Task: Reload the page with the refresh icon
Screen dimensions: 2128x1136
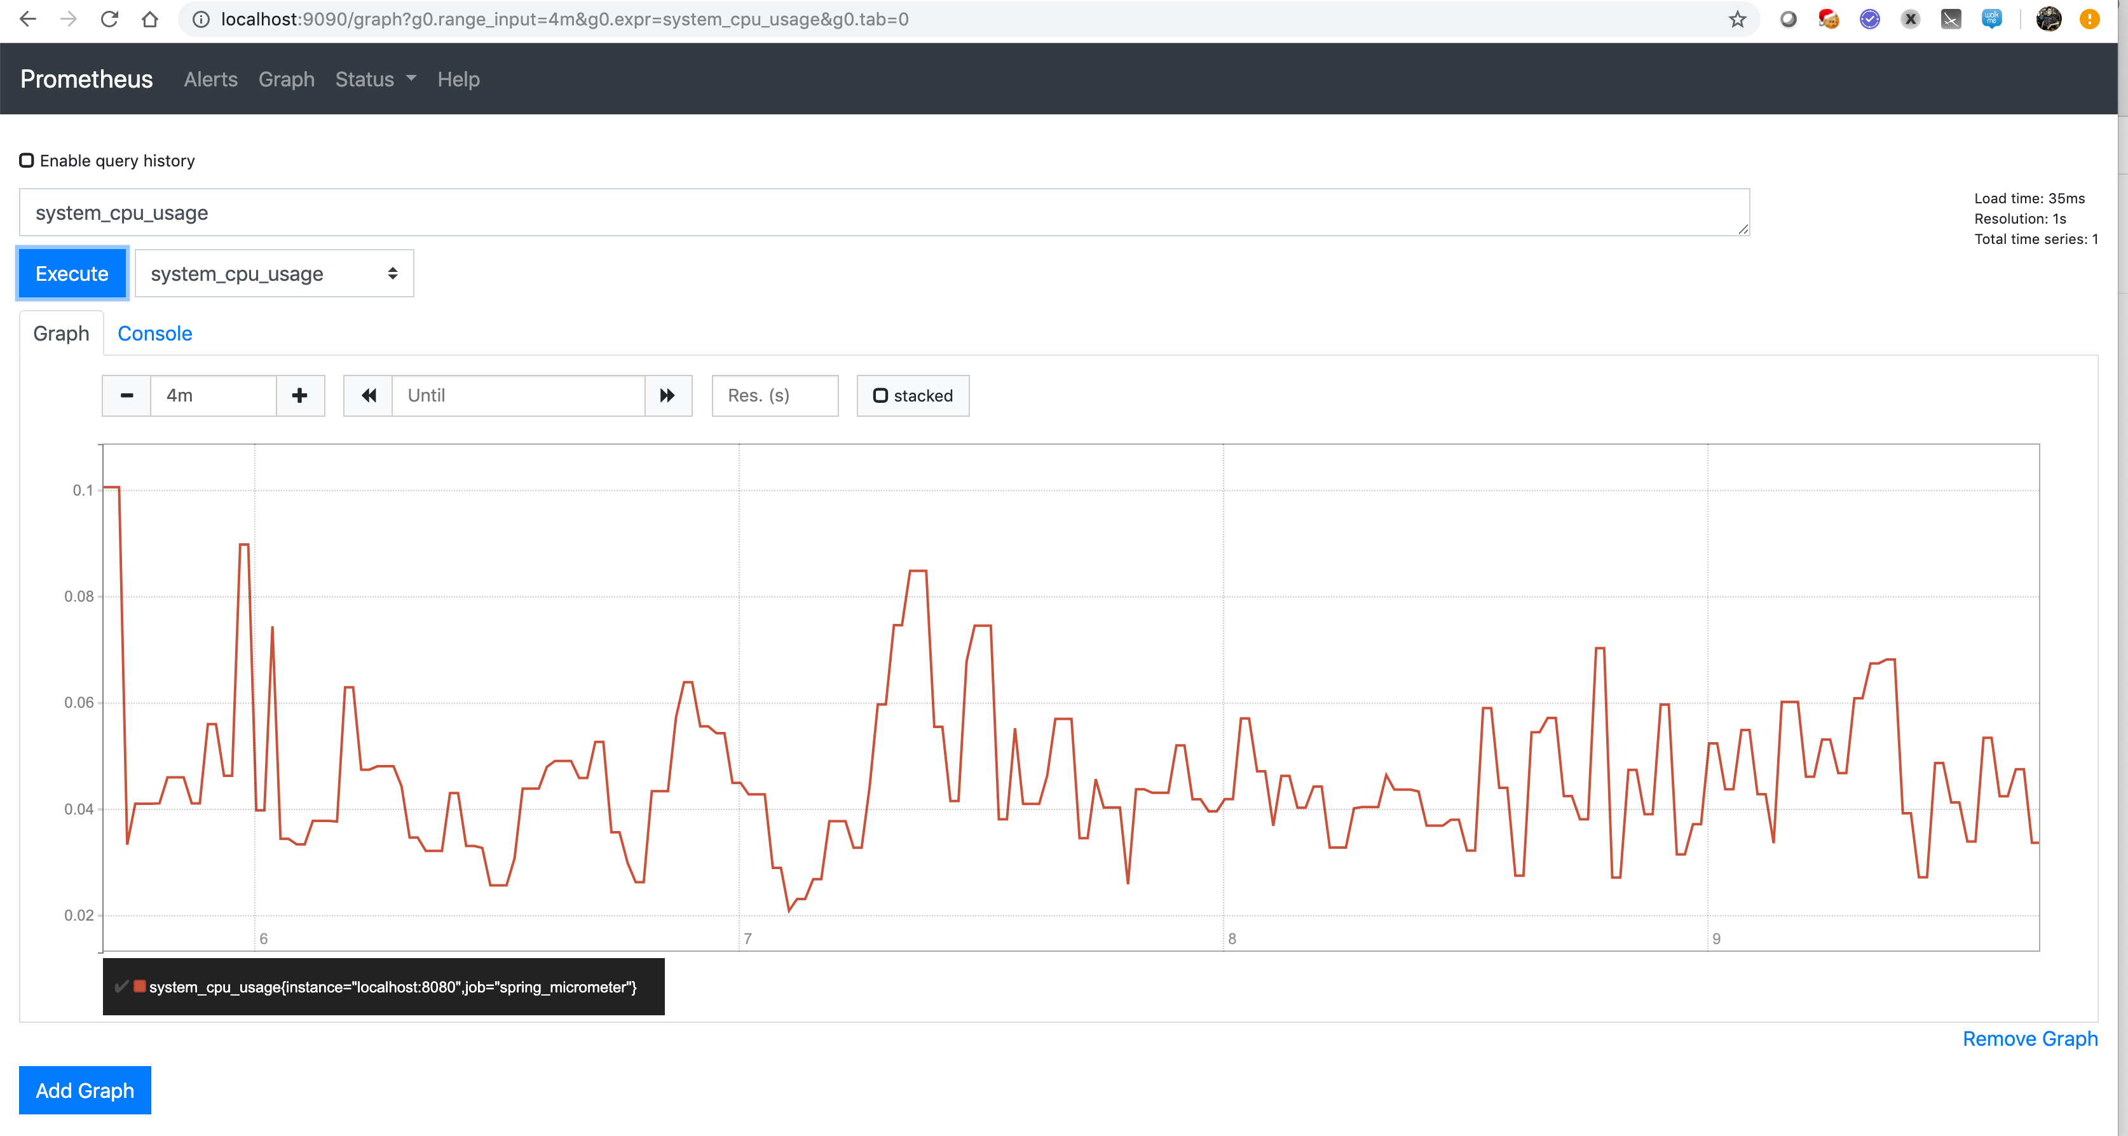Action: click(x=110, y=19)
